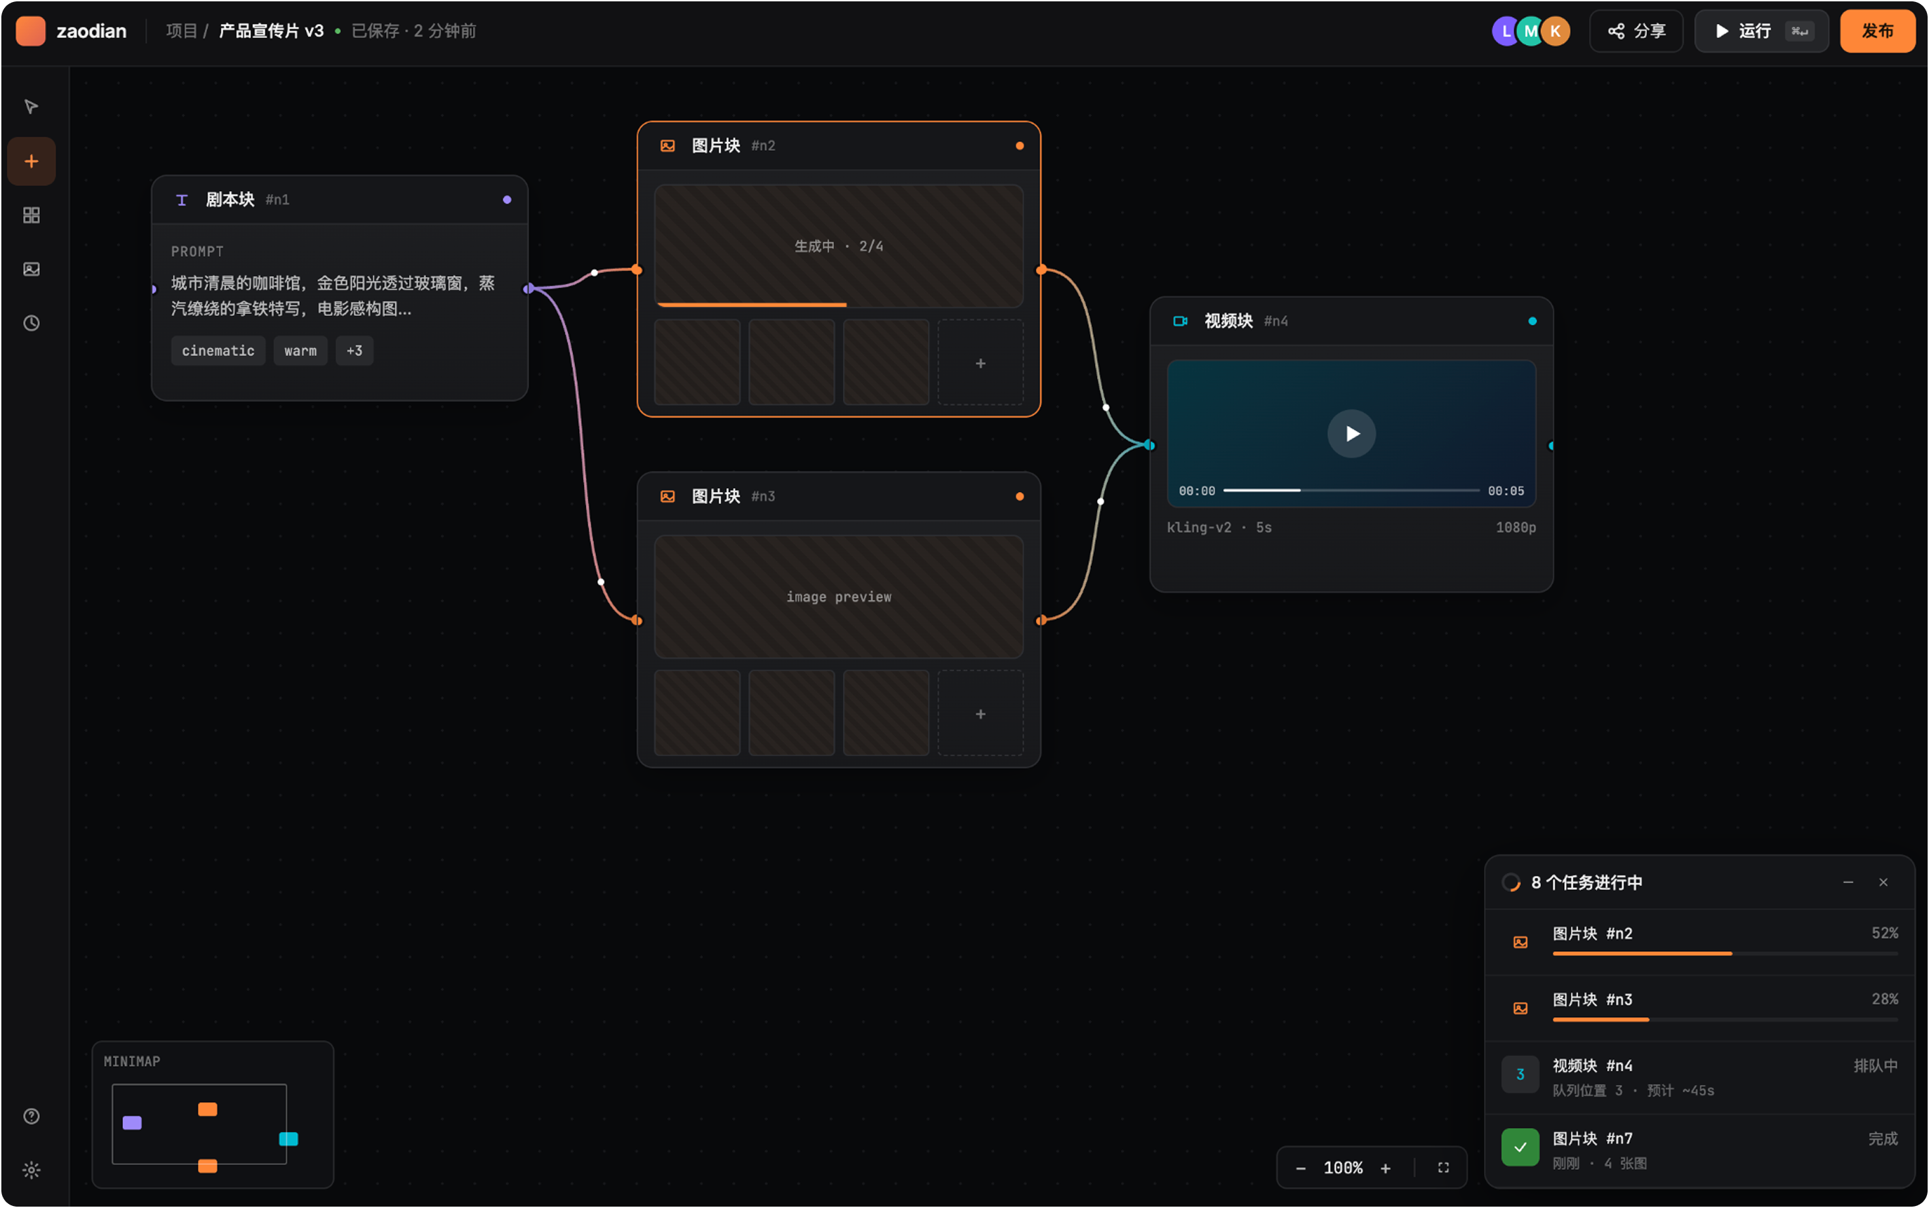Click the video progress bar in #n4

tap(1351, 491)
